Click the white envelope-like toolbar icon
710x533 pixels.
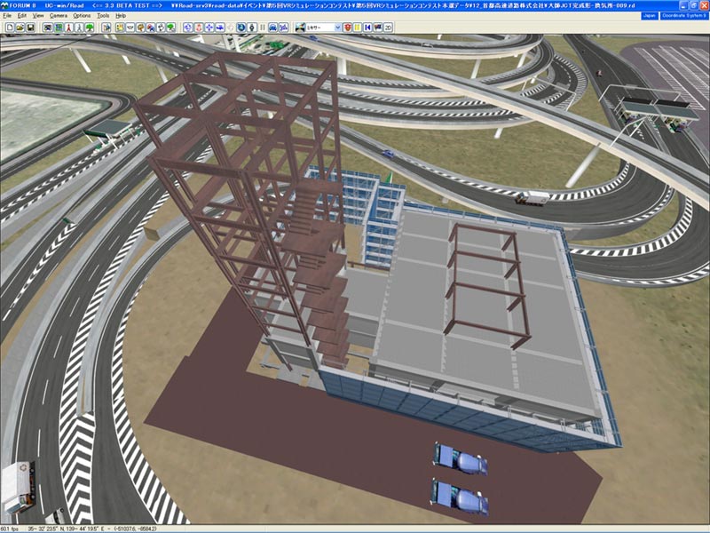coord(130,28)
